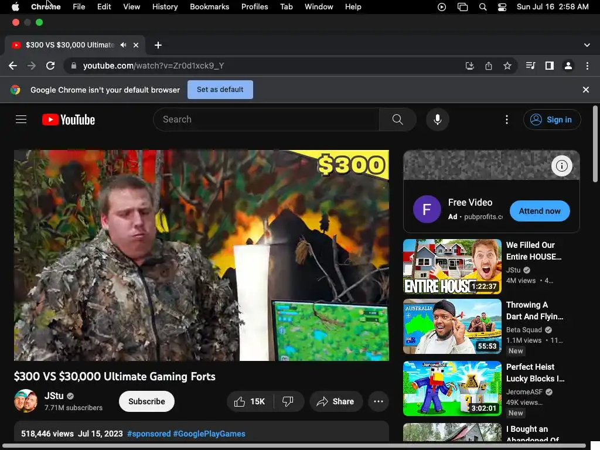This screenshot has height=450, width=600.
Task: Click the main video player
Action: [202, 255]
